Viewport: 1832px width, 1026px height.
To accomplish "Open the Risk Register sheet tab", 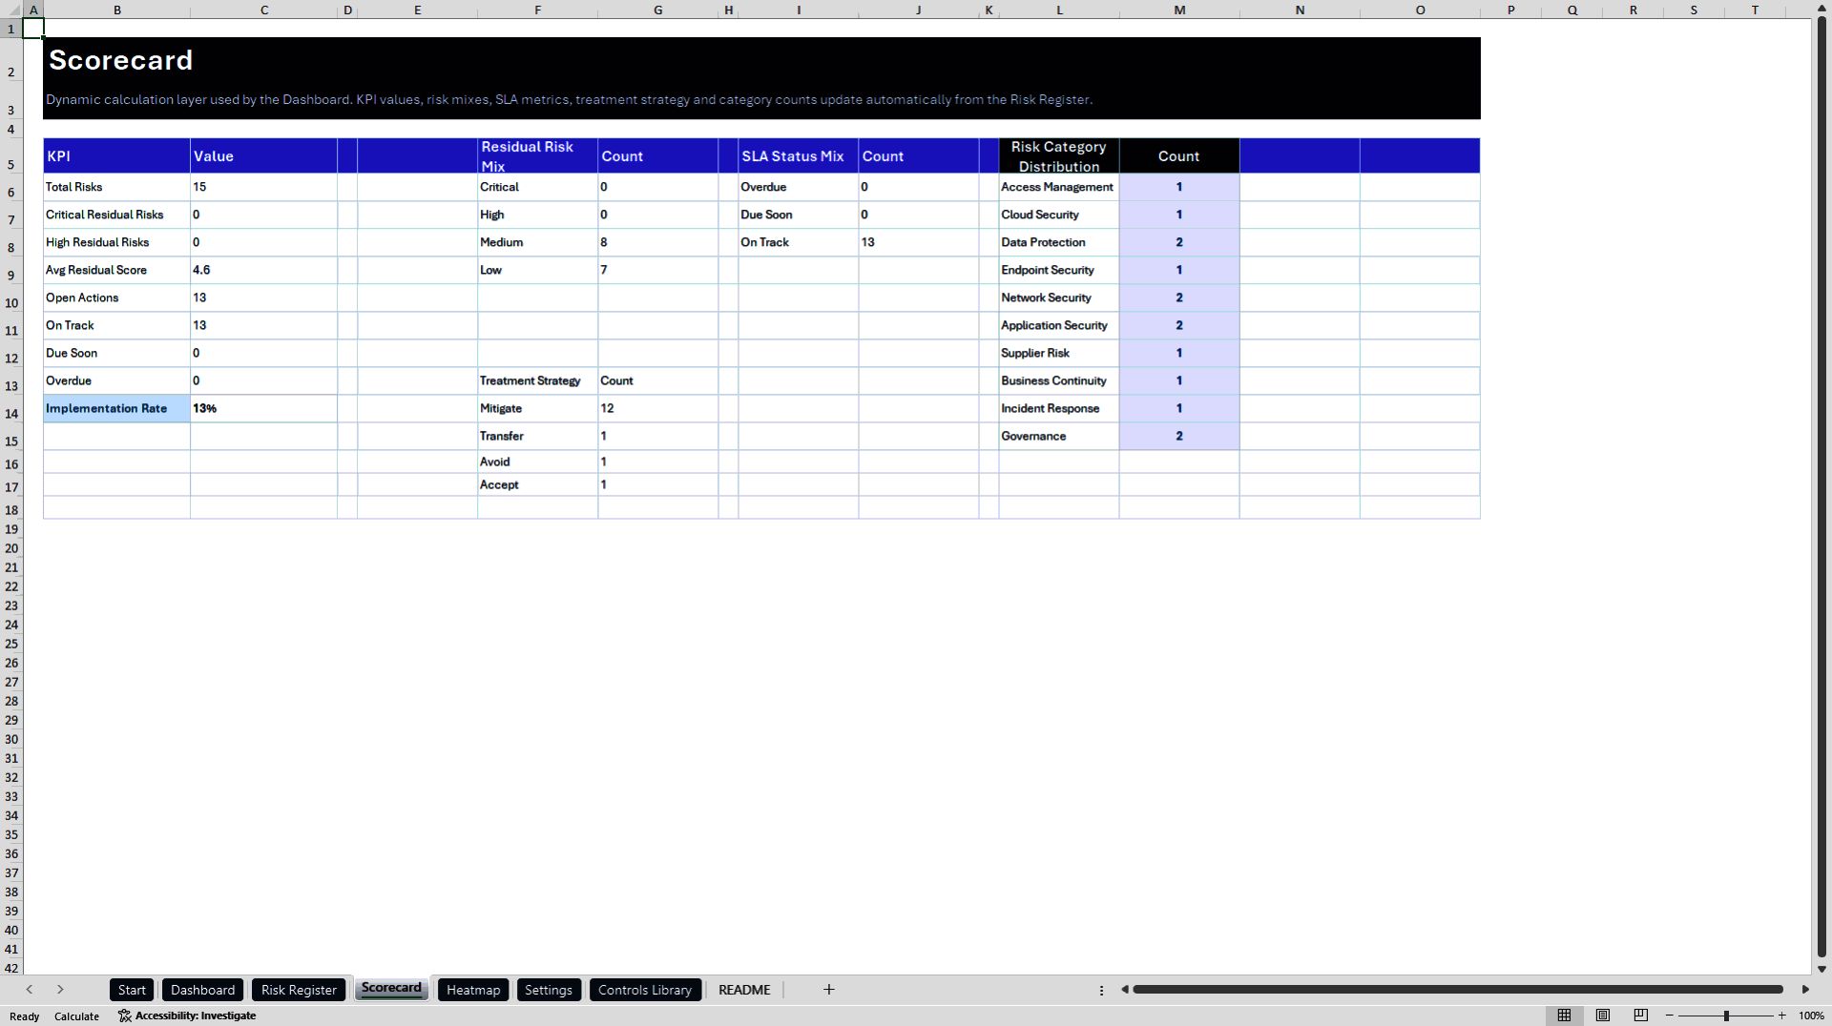I will (x=299, y=990).
